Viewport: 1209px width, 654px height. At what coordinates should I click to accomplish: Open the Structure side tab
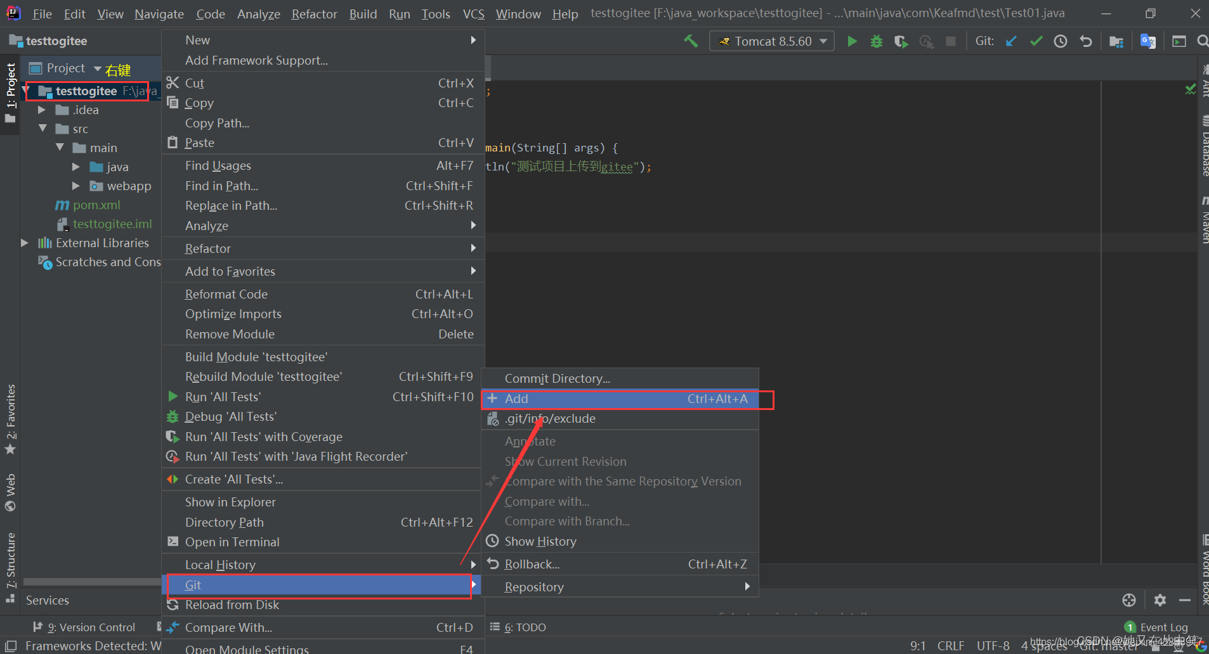point(10,567)
